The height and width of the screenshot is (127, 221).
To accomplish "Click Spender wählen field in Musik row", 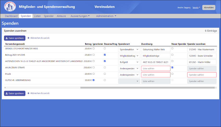I will tap(202, 75).
